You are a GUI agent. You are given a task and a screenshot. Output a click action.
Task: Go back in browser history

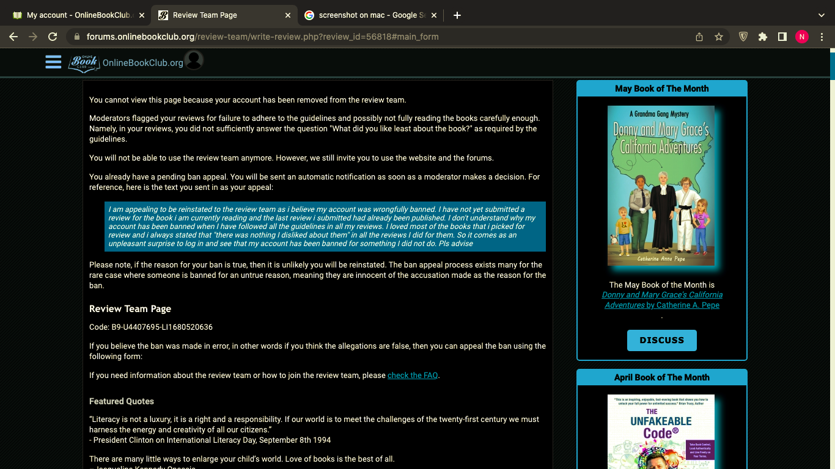pos(13,37)
